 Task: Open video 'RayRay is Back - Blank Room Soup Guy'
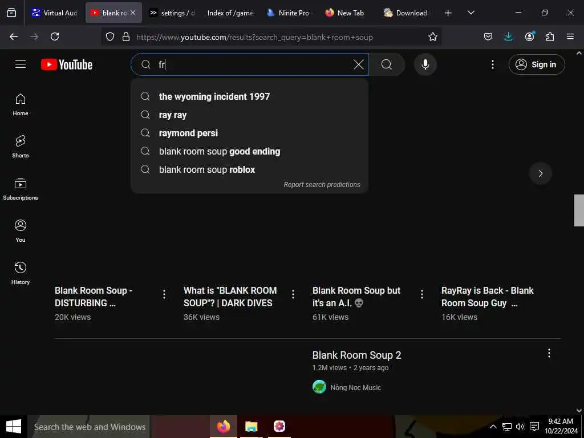487,297
